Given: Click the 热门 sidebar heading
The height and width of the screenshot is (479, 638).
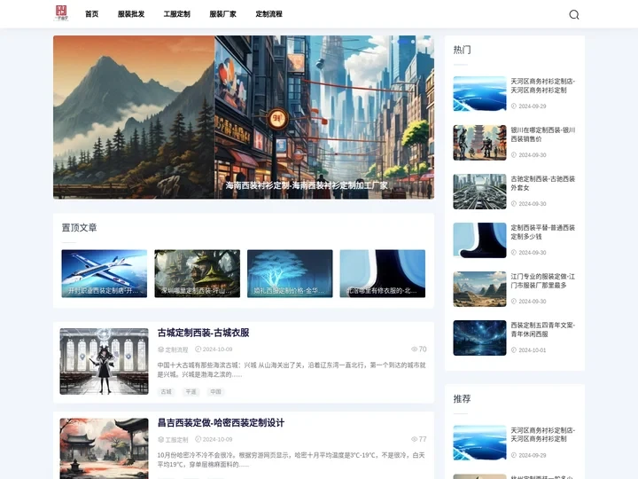Looking at the screenshot, I should click(463, 50).
